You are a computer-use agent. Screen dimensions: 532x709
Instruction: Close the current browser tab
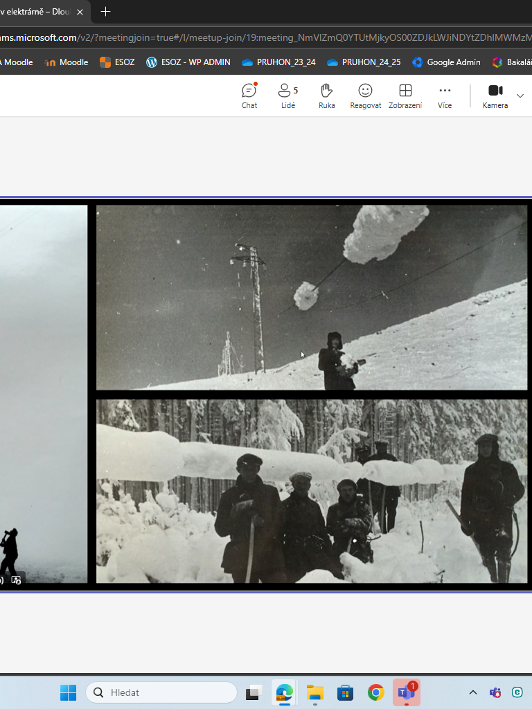click(80, 12)
